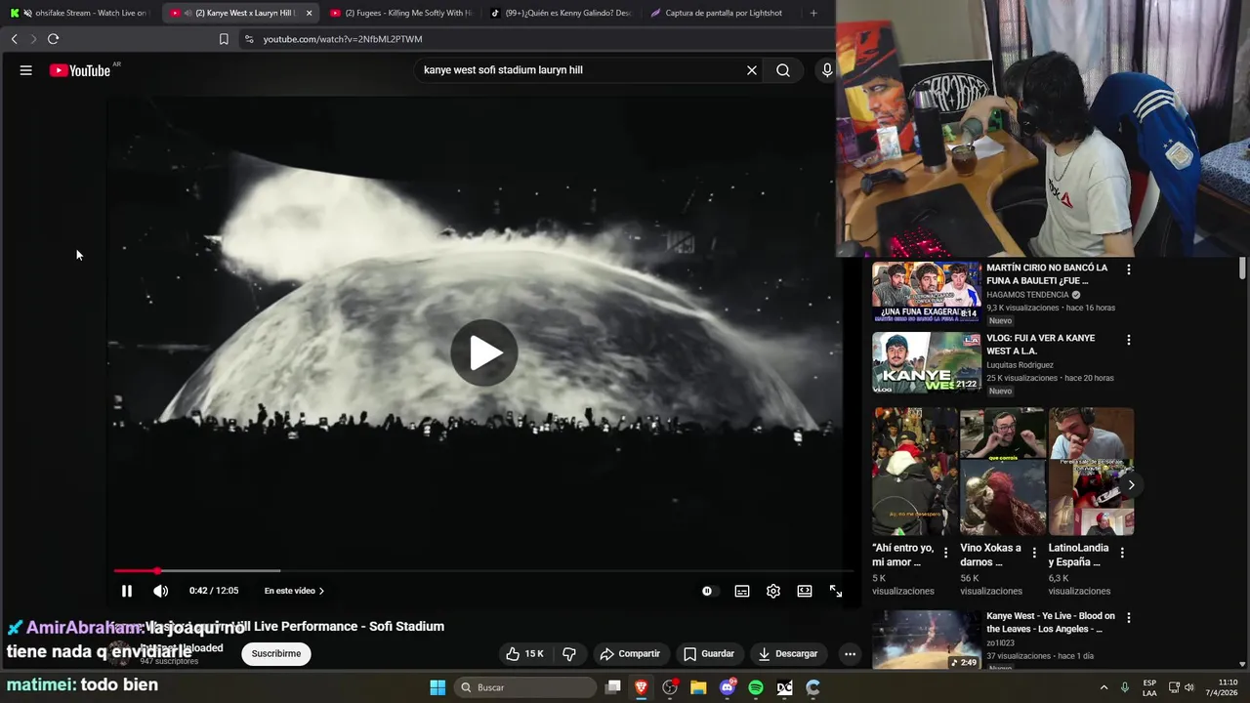Viewport: 1250px width, 703px height.
Task: Bookmark the page using the bookmark icon
Action: (x=224, y=39)
